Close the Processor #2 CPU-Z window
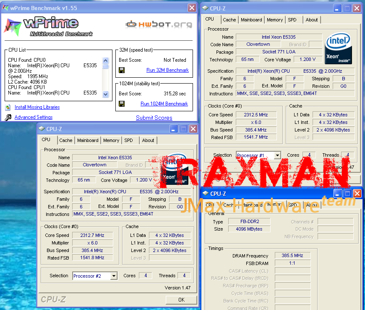Image resolution: width=365 pixels, height=310 pixels. (193, 129)
